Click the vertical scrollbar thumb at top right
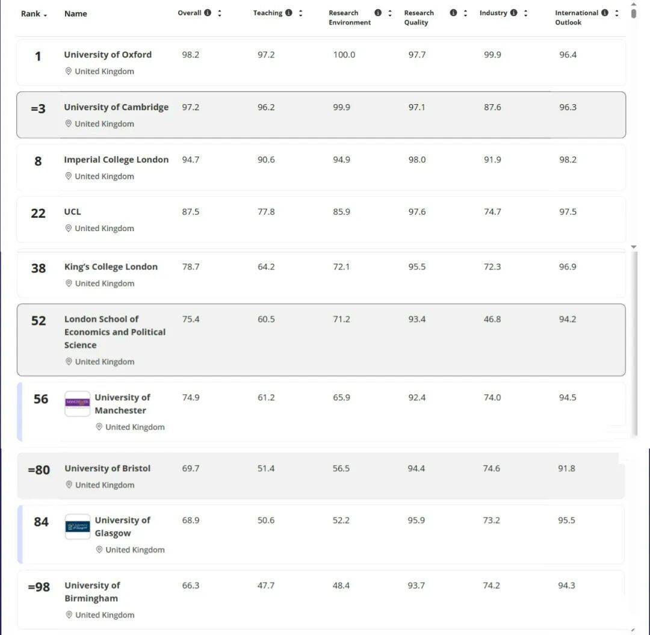Image resolution: width=650 pixels, height=635 pixels. coord(633,13)
